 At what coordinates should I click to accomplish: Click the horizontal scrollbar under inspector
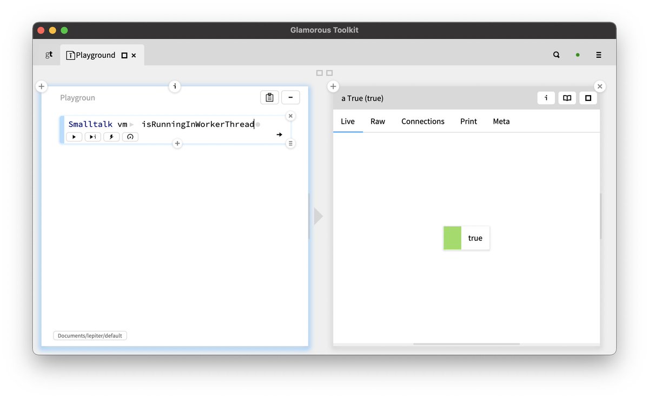click(x=466, y=344)
